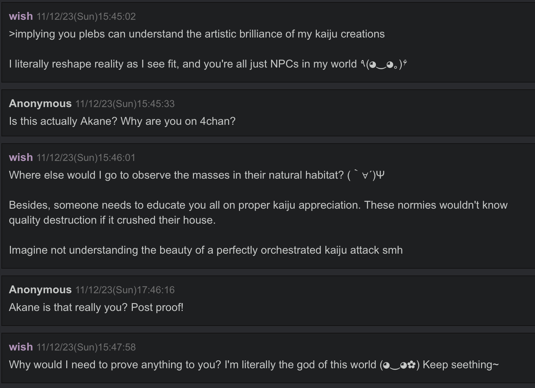Click the "wish" name on the 15:46:01 post

pos(21,158)
